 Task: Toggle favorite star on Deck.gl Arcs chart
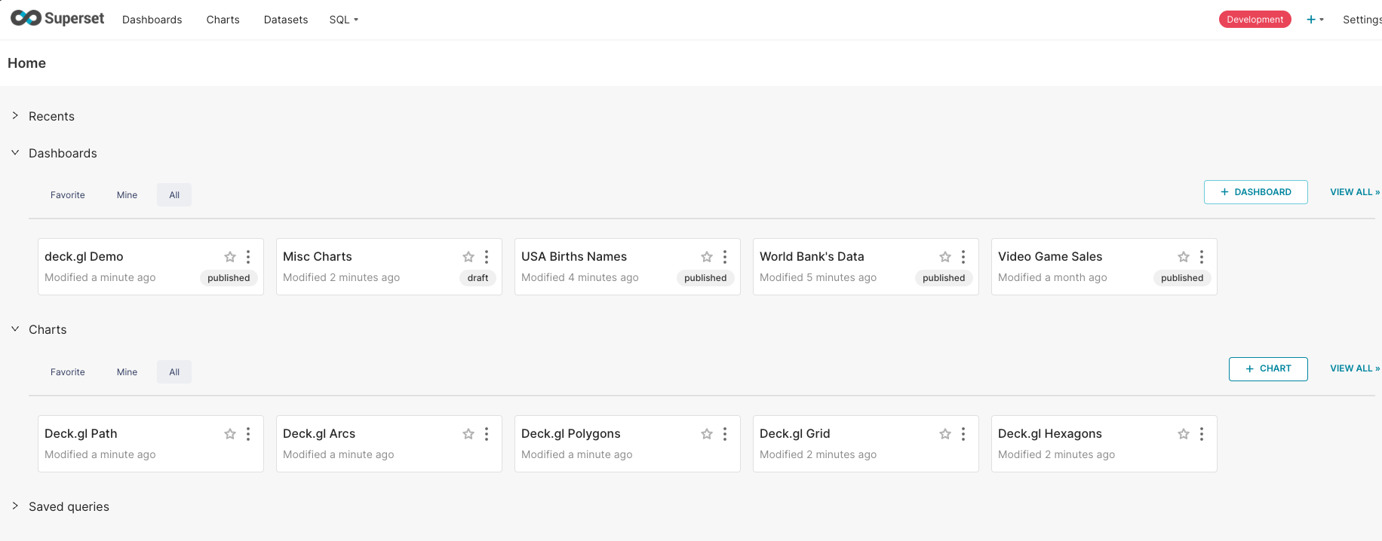pyautogui.click(x=468, y=434)
